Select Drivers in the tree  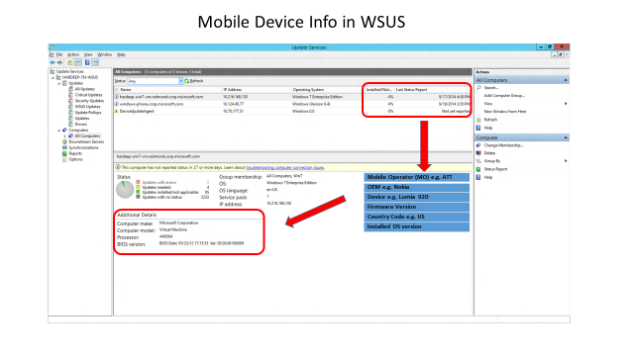coord(81,124)
